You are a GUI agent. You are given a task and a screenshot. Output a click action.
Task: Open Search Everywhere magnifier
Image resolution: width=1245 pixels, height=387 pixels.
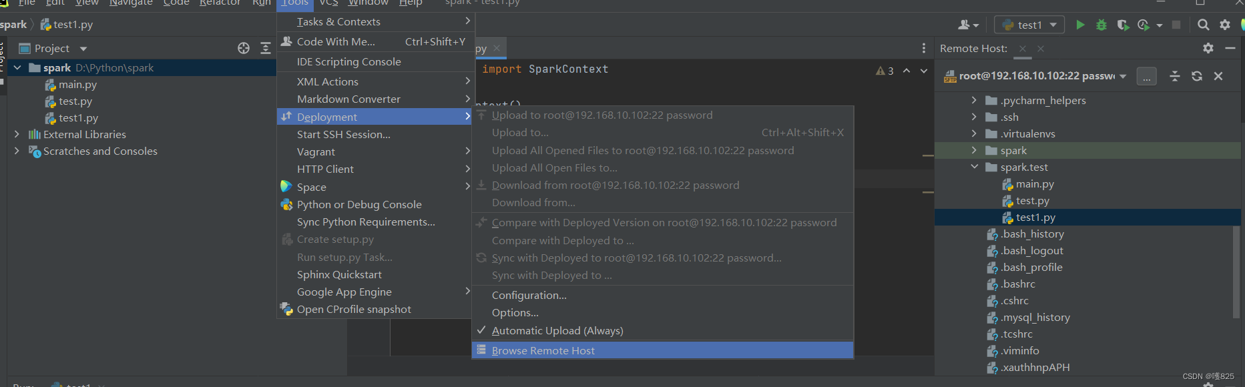[x=1203, y=25]
